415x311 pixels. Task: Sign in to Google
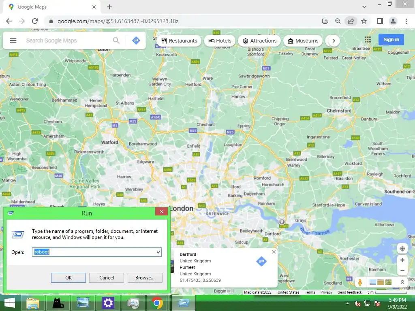point(391,40)
